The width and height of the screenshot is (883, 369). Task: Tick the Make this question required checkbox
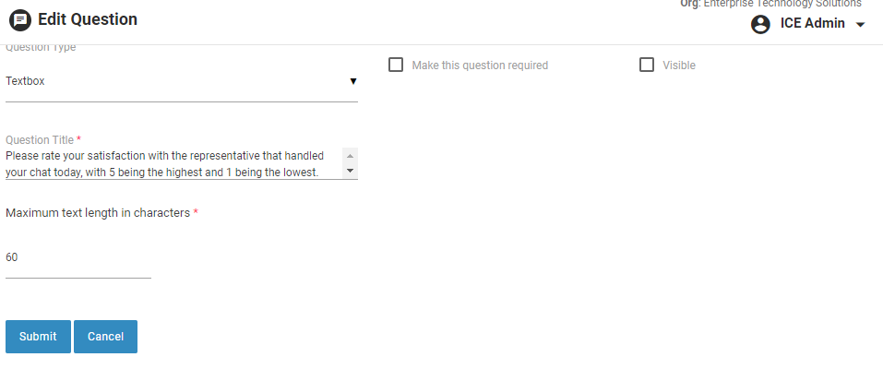[396, 65]
